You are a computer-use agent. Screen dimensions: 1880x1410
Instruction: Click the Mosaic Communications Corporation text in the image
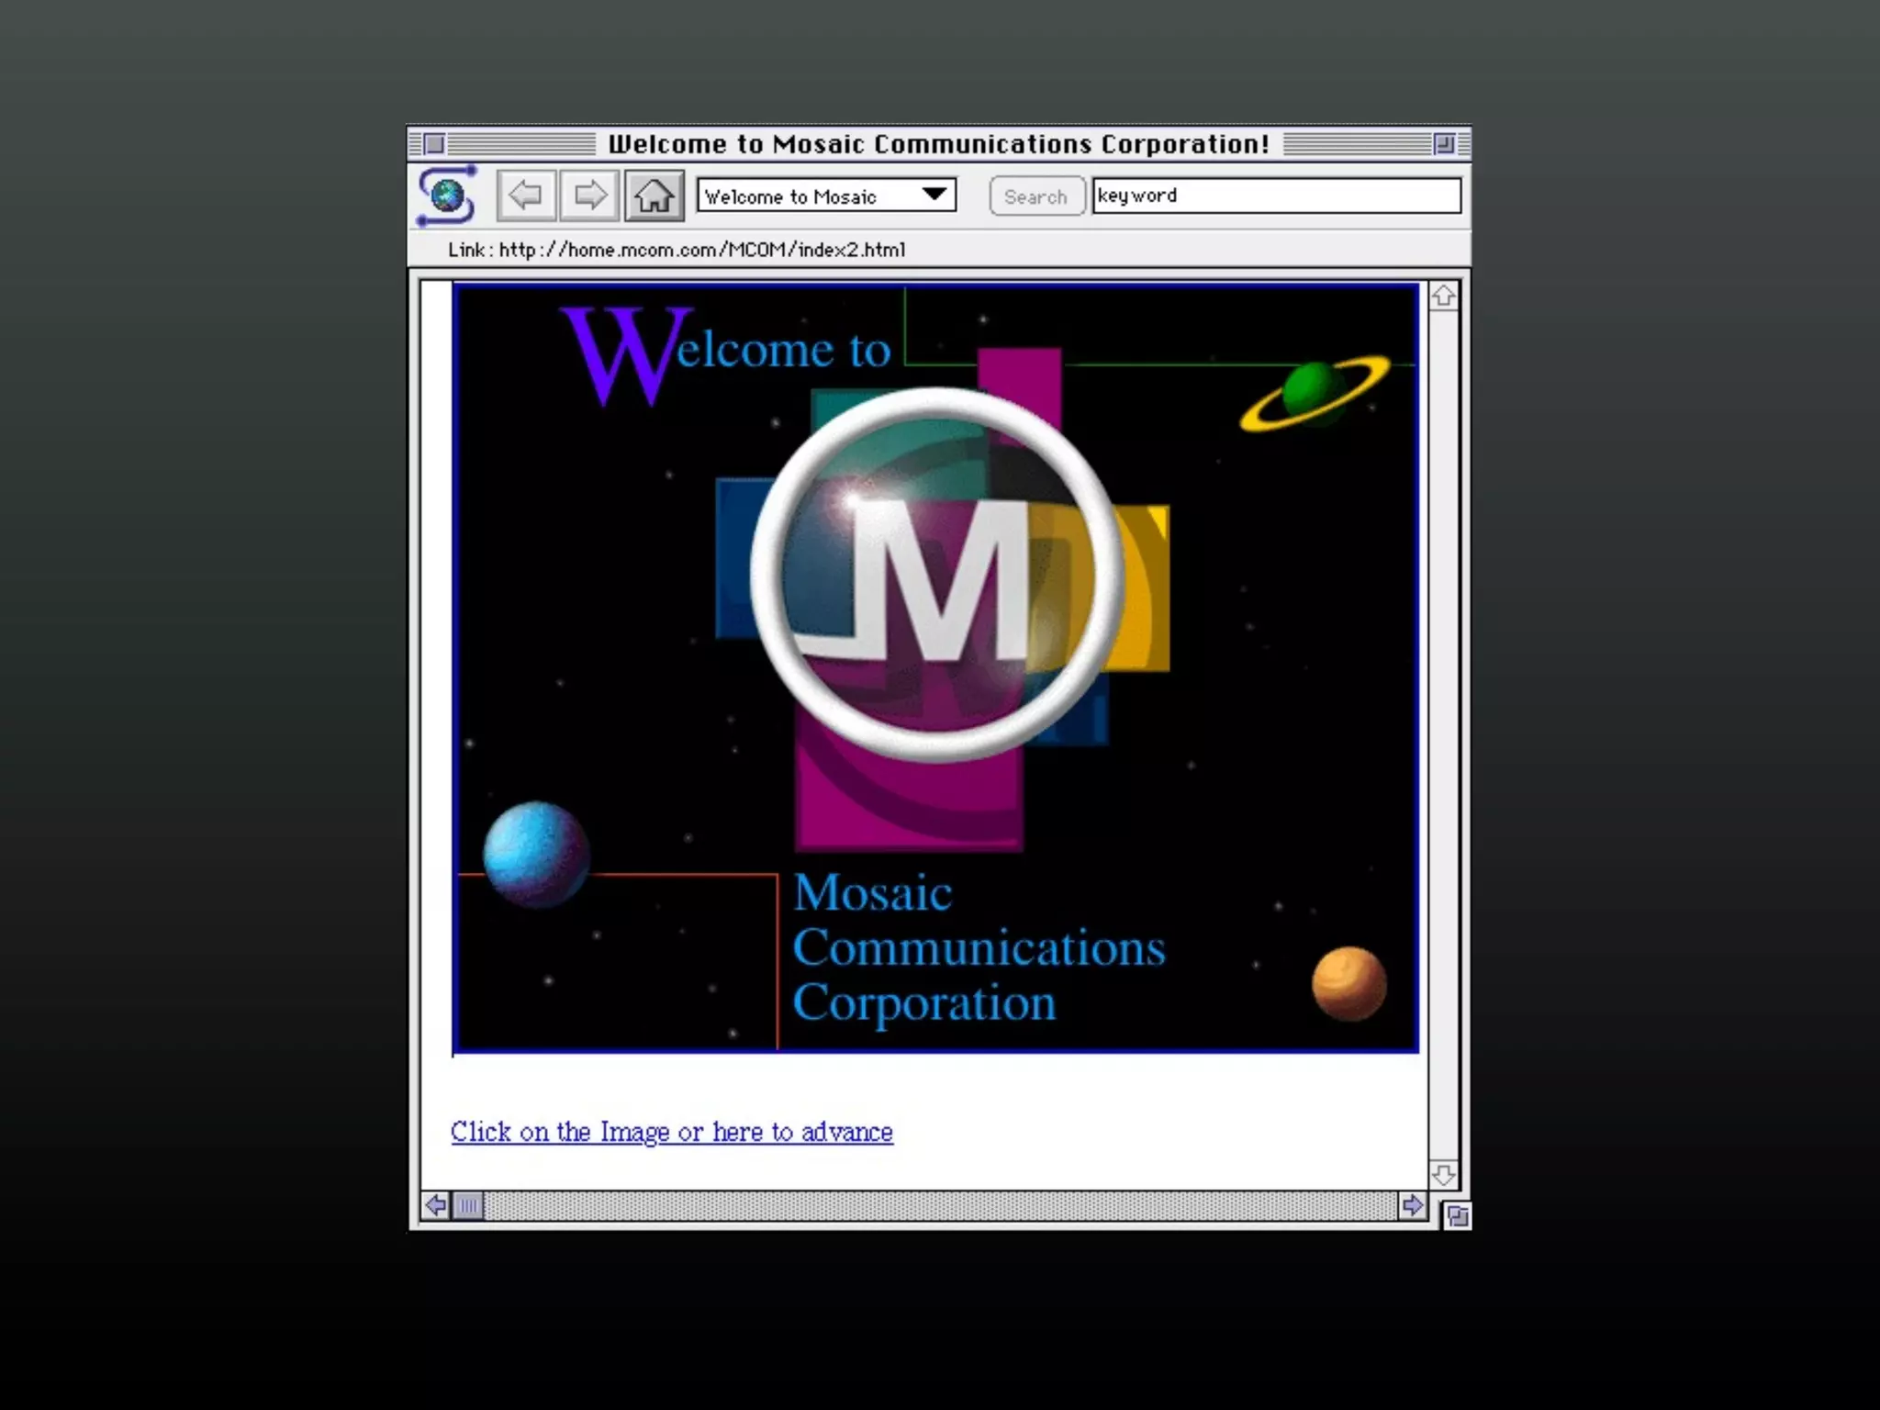tap(978, 948)
